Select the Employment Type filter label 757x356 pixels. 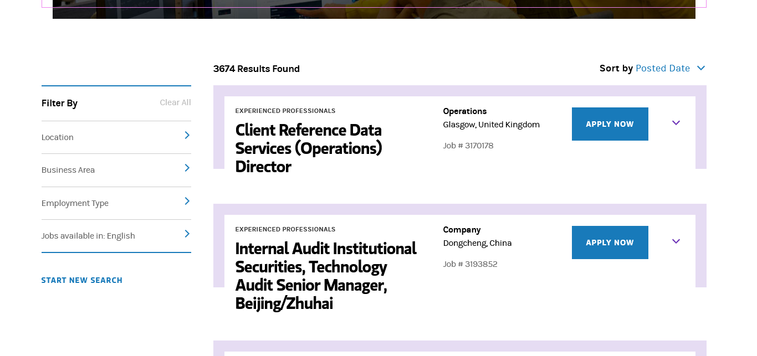click(x=75, y=203)
